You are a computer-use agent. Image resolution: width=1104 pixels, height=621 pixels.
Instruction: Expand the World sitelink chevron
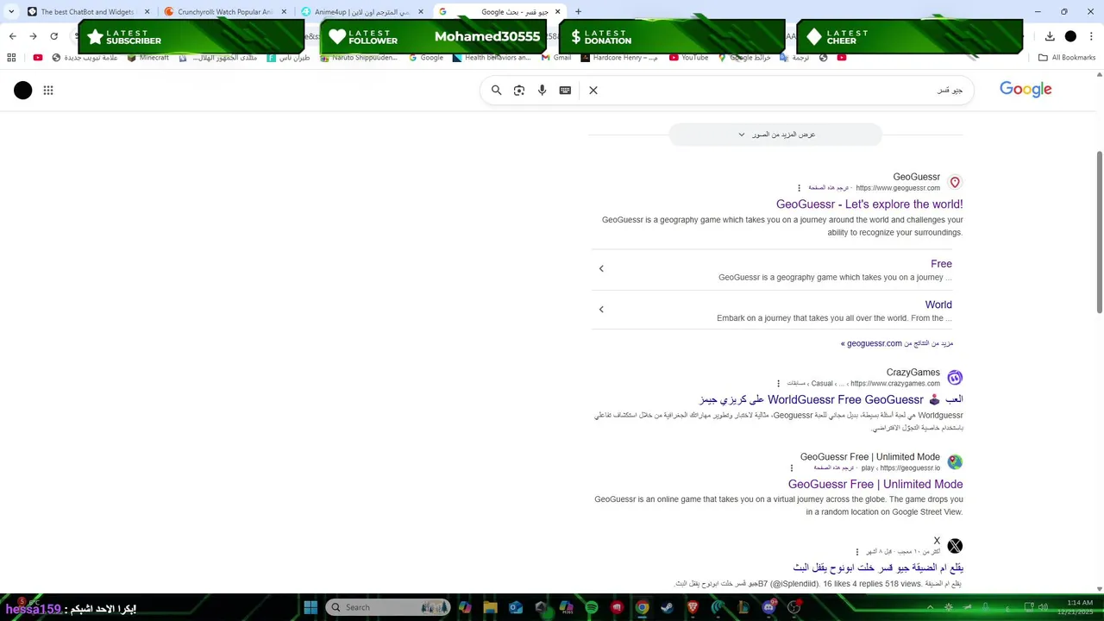[601, 310]
